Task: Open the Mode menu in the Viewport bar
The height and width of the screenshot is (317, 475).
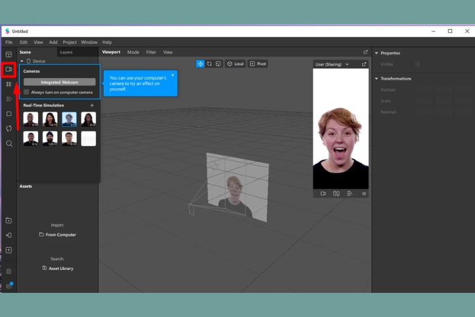Action: 133,52
